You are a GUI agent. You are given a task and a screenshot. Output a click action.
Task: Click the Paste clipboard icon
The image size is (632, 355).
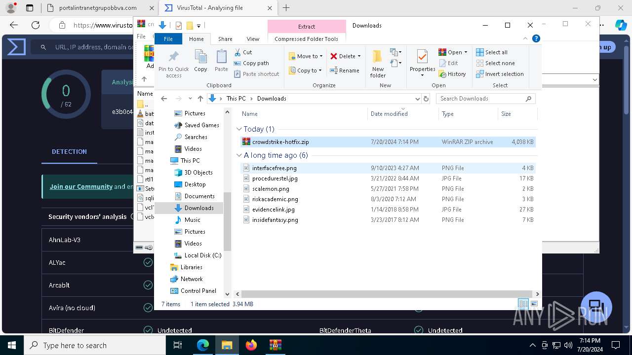(222, 57)
